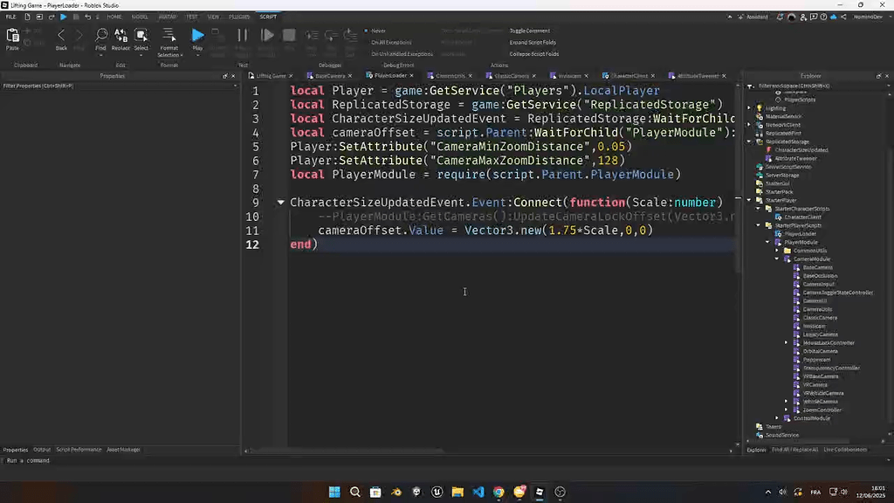The image size is (894, 503).
Task: Click the CommonUtils folder icon in Explorer
Action: (787, 251)
